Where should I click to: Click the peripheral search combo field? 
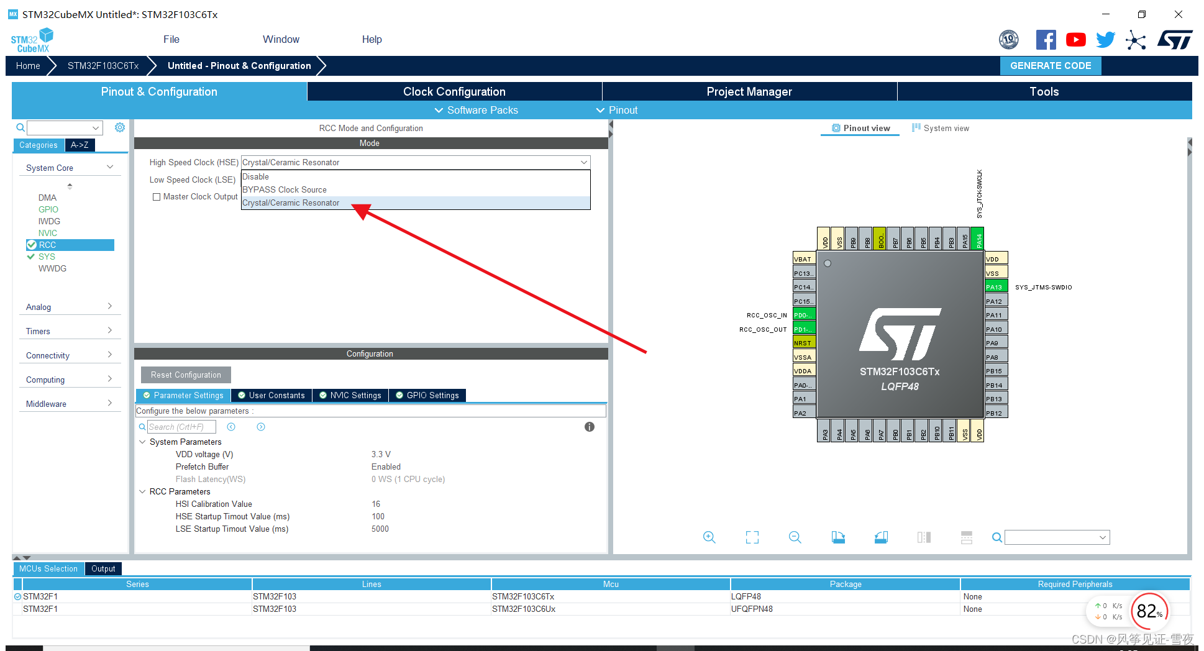click(65, 127)
